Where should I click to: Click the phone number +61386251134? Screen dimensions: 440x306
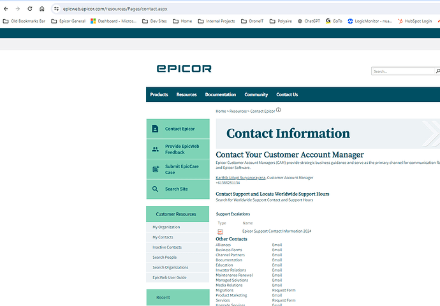coord(228,182)
